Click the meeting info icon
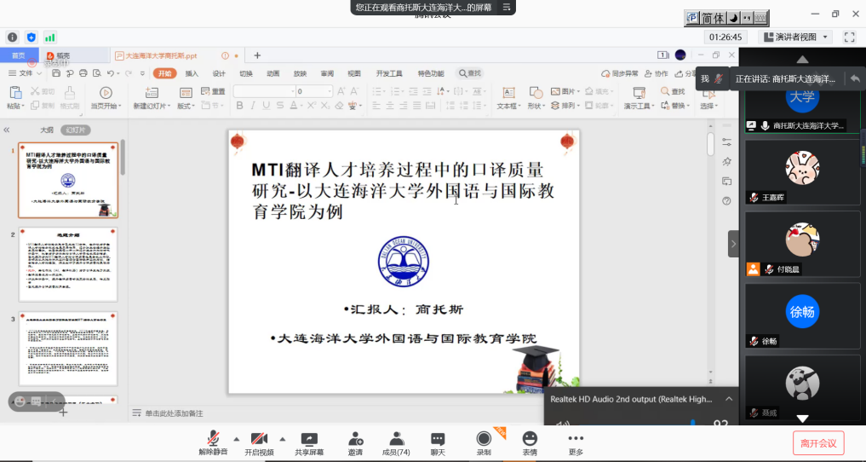Image resolution: width=866 pixels, height=462 pixels. click(12, 38)
